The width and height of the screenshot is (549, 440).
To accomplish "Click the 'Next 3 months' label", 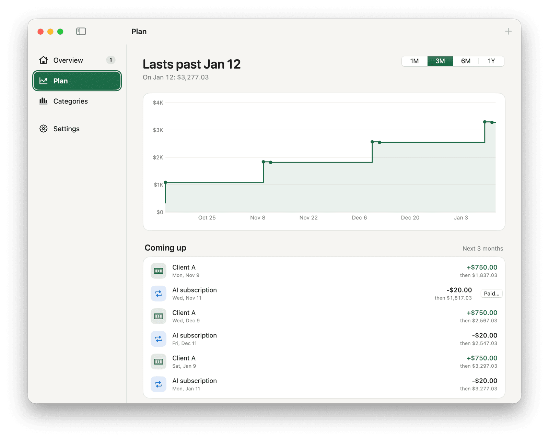I will point(483,249).
